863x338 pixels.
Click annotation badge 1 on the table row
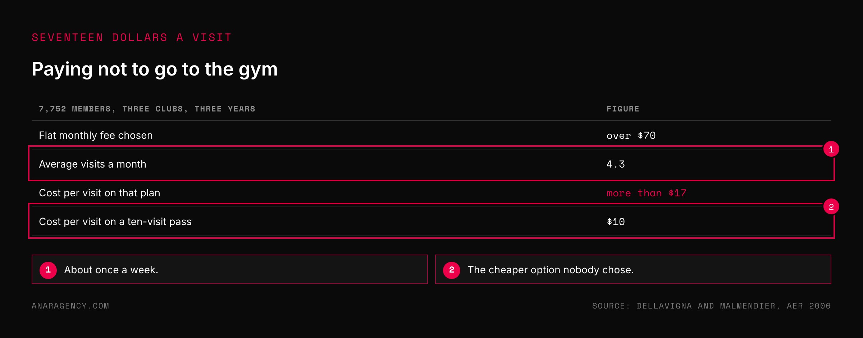831,149
